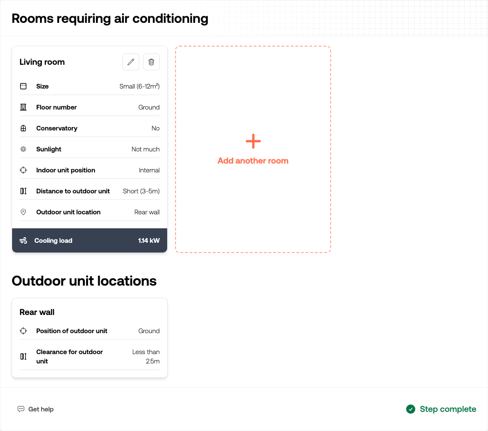This screenshot has width=488, height=431.
Task: Click the Floor number building icon
Action: point(23,107)
